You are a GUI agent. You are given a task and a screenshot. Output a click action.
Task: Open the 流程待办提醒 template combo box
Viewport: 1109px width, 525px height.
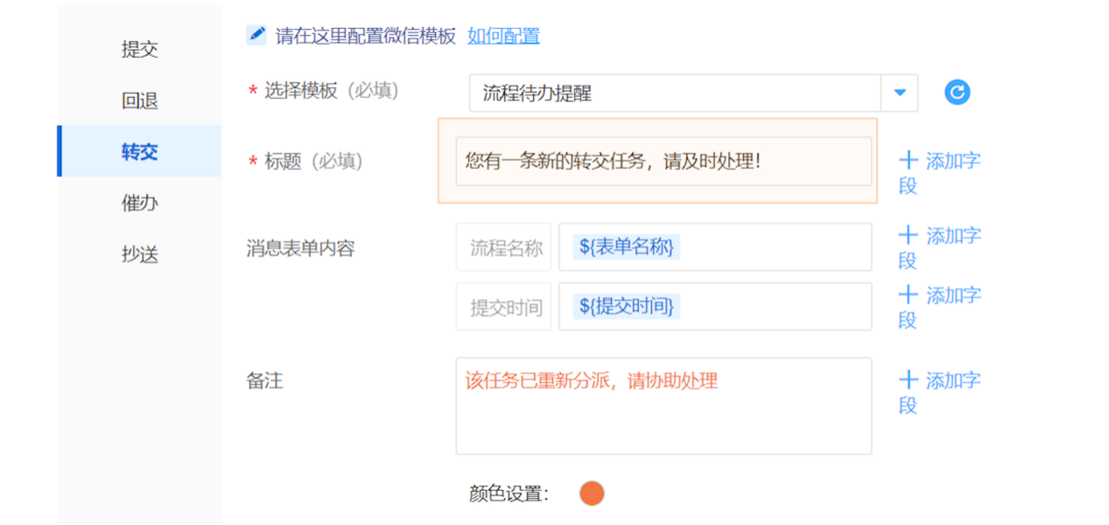tap(674, 93)
